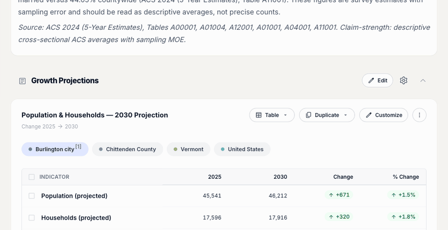Click the 17,596 households value
448x230 pixels.
[212, 218]
